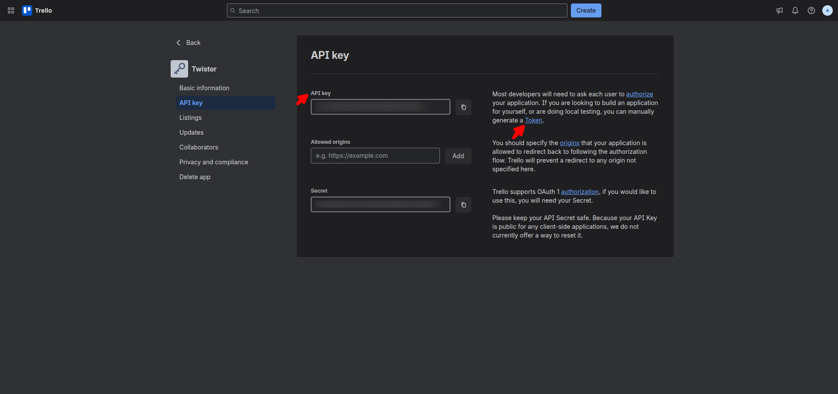Click the Add origin button
This screenshot has height=394, width=838.
pyautogui.click(x=458, y=156)
